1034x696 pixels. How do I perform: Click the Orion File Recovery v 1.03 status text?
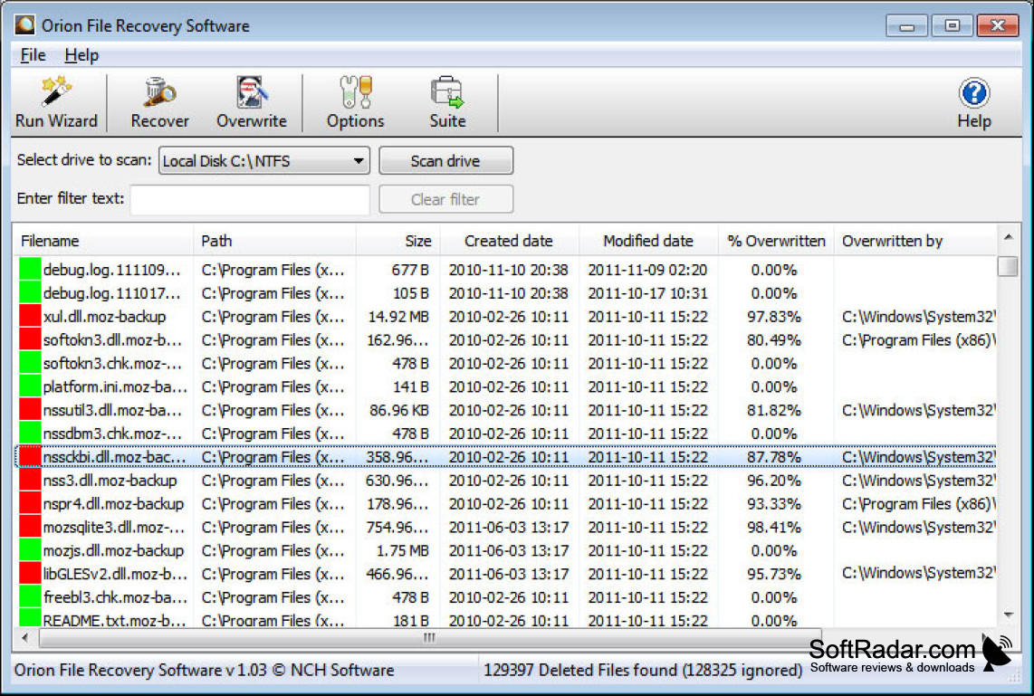204,670
